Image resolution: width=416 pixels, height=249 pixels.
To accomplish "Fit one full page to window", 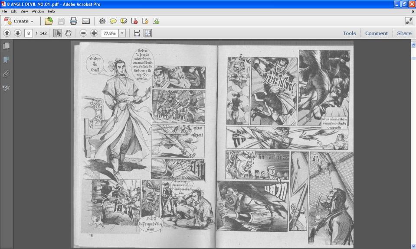I will pyautogui.click(x=147, y=33).
